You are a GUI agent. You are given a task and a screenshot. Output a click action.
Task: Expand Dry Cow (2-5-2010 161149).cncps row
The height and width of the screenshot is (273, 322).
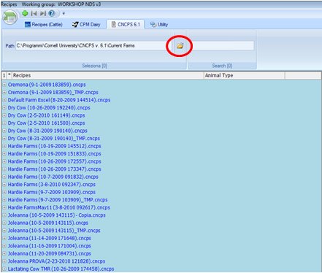(4, 115)
